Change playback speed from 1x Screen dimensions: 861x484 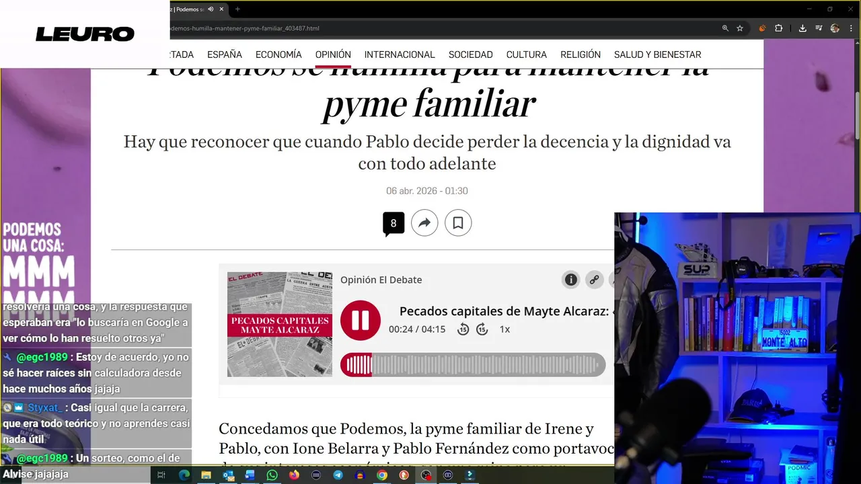coord(504,329)
